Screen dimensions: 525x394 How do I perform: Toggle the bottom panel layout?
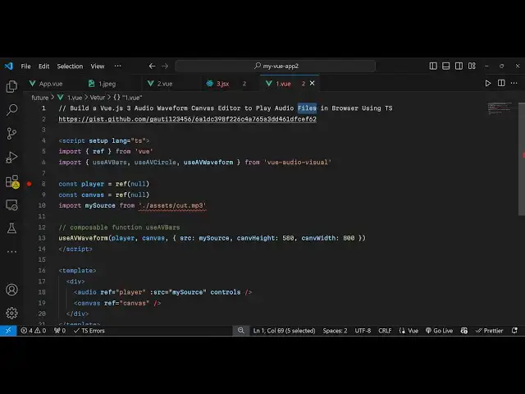click(x=445, y=66)
